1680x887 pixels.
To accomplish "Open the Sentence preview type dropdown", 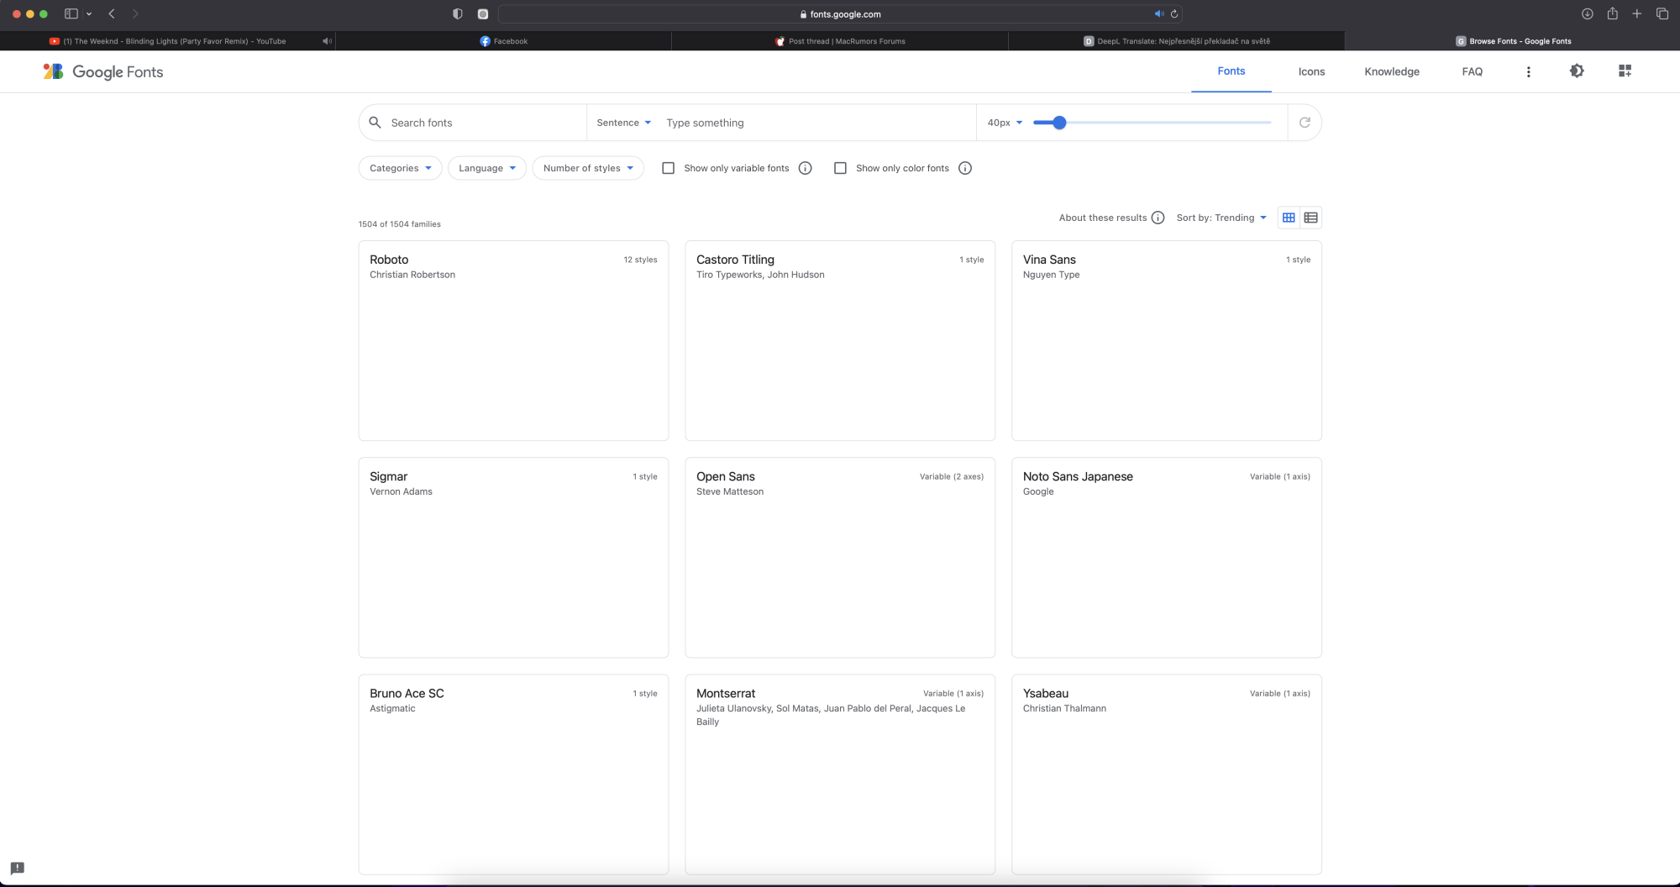I will tap(623, 123).
